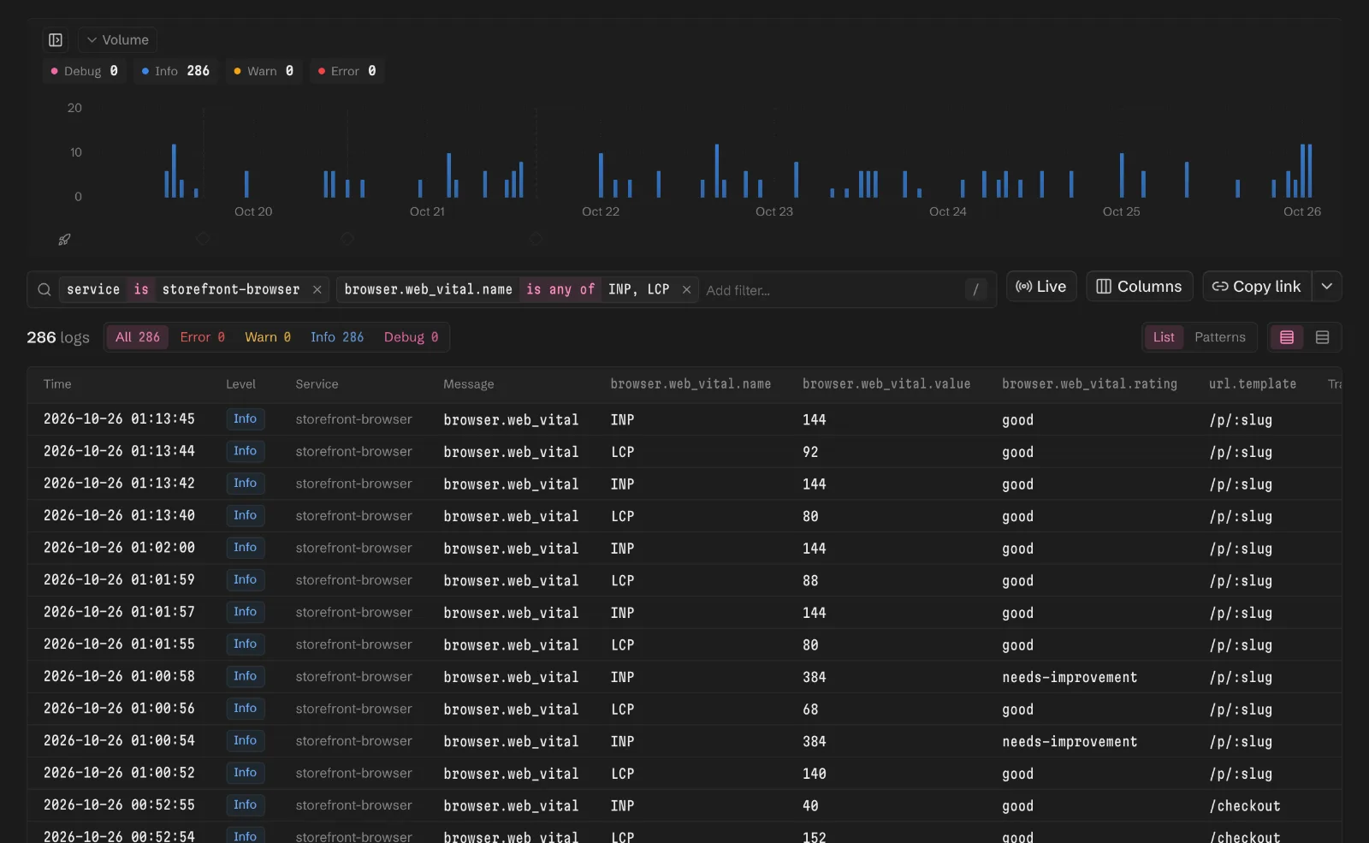The width and height of the screenshot is (1369, 843).
Task: Open the Columns configuration
Action: 1139,287
